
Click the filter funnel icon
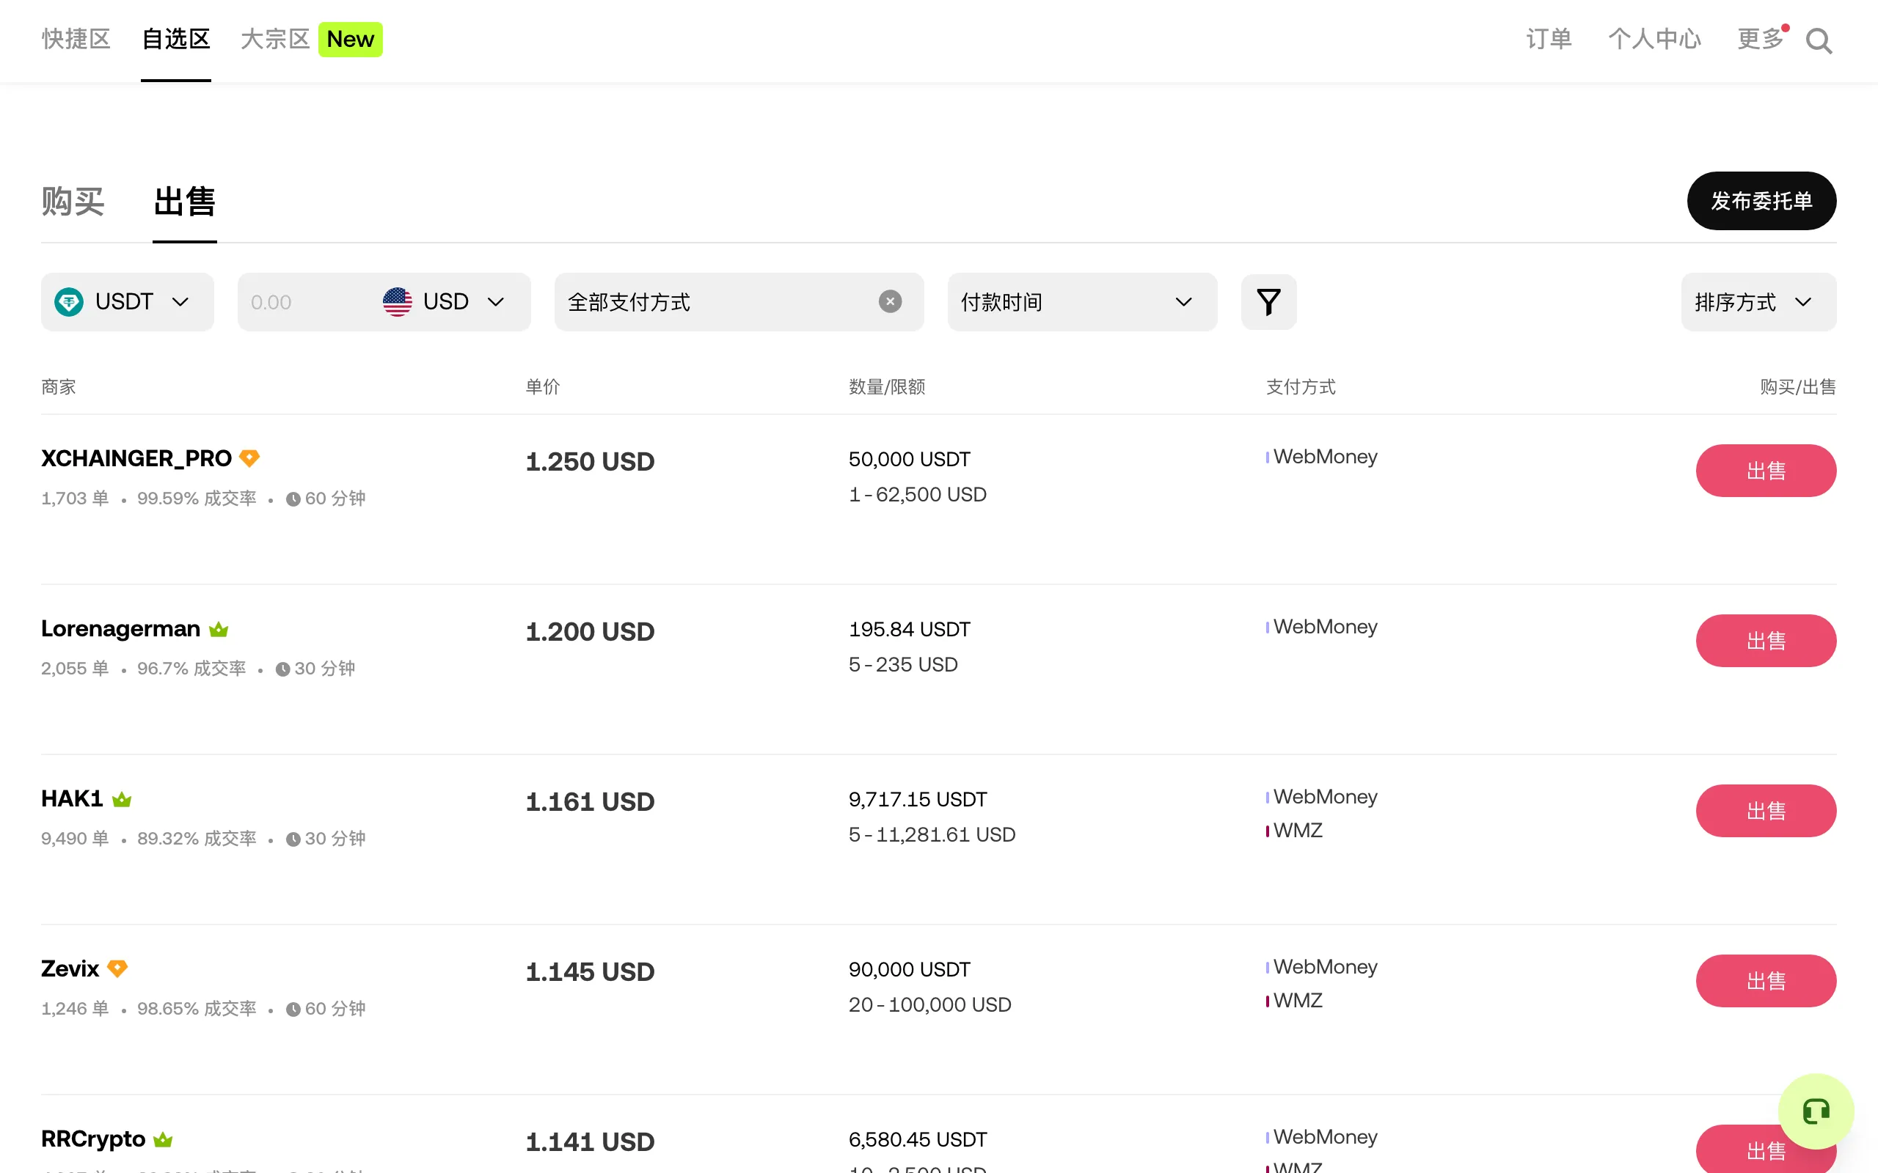(x=1269, y=302)
